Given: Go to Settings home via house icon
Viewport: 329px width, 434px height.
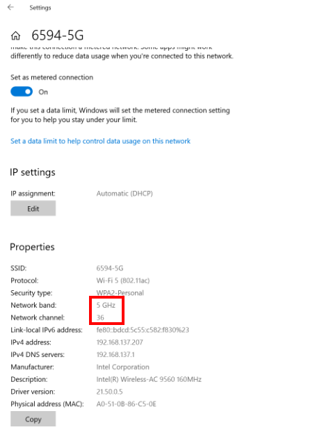Looking at the screenshot, I should 15,35.
